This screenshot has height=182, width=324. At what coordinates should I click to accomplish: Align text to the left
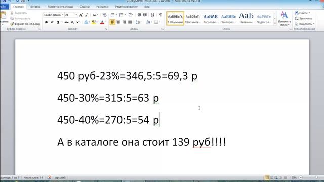pos(112,22)
